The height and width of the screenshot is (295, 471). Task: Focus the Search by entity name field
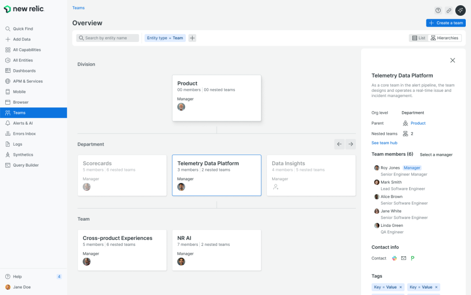point(107,38)
